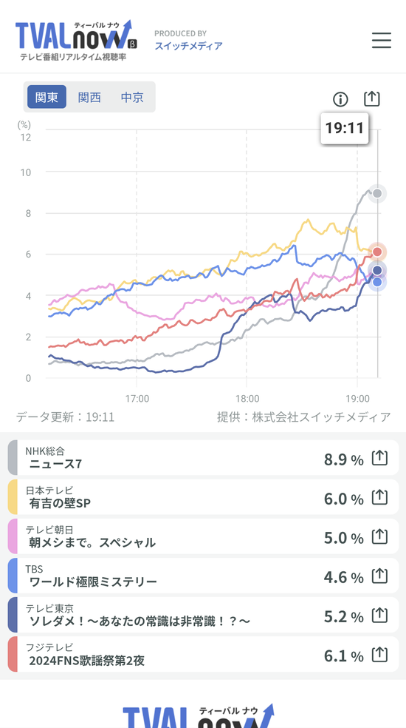
Task: Switch to the 関西 region tab
Action: 89,97
